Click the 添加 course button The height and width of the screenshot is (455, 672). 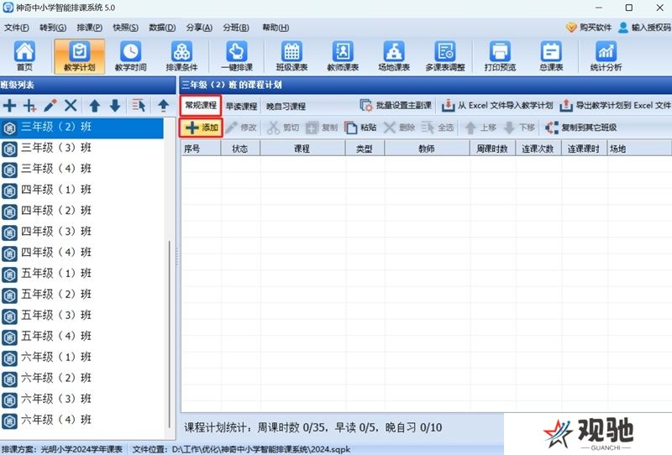click(201, 128)
